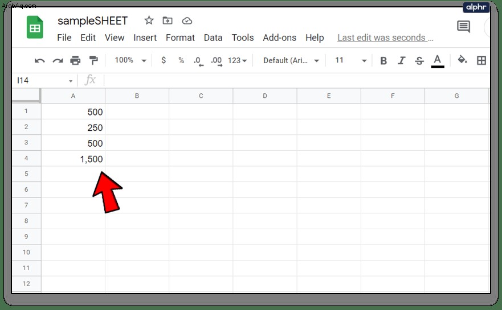Toggle Strikethrough formatting
Screen dimensions: 502x310
click(419, 60)
